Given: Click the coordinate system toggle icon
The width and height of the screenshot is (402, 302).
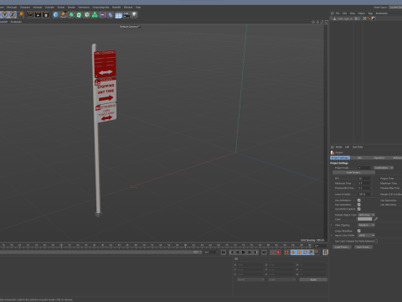Looking at the screenshot, I should click(21, 15).
